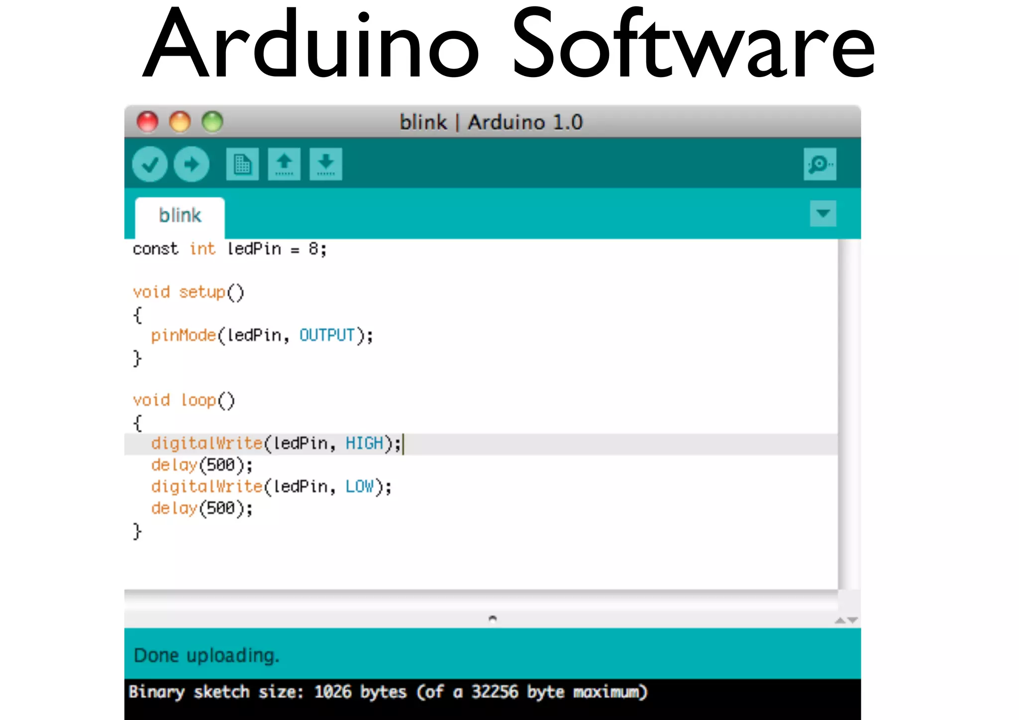Expand console using the small down arrow

click(x=853, y=621)
